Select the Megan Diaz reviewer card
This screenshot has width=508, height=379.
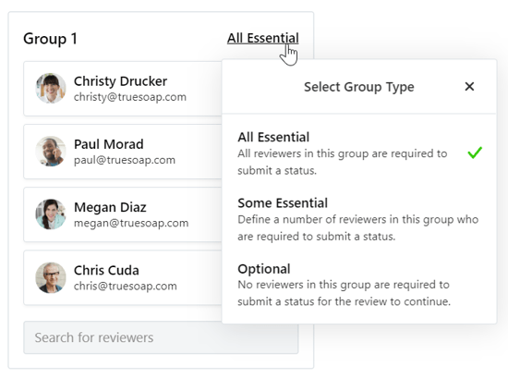[123, 214]
